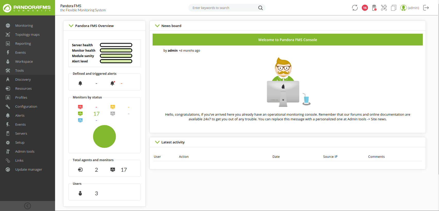Click the User column header
The height and width of the screenshot is (211, 439).
tap(157, 157)
